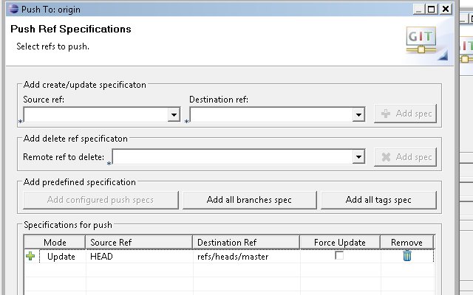Image resolution: width=473 pixels, height=295 pixels.
Task: Click the Add configured push specs button
Action: point(101,200)
